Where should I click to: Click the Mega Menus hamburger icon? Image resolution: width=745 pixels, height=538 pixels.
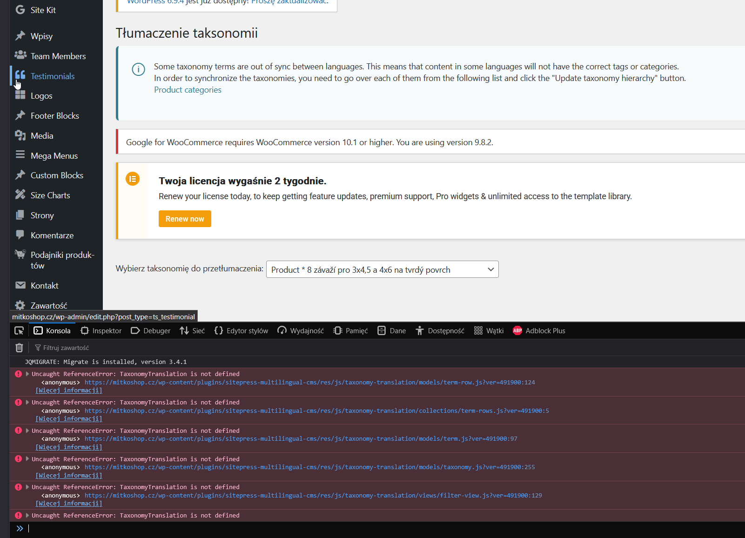(x=20, y=155)
